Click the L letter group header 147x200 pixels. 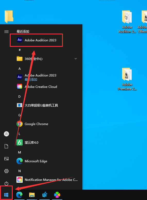pyautogui.click(x=19, y=134)
